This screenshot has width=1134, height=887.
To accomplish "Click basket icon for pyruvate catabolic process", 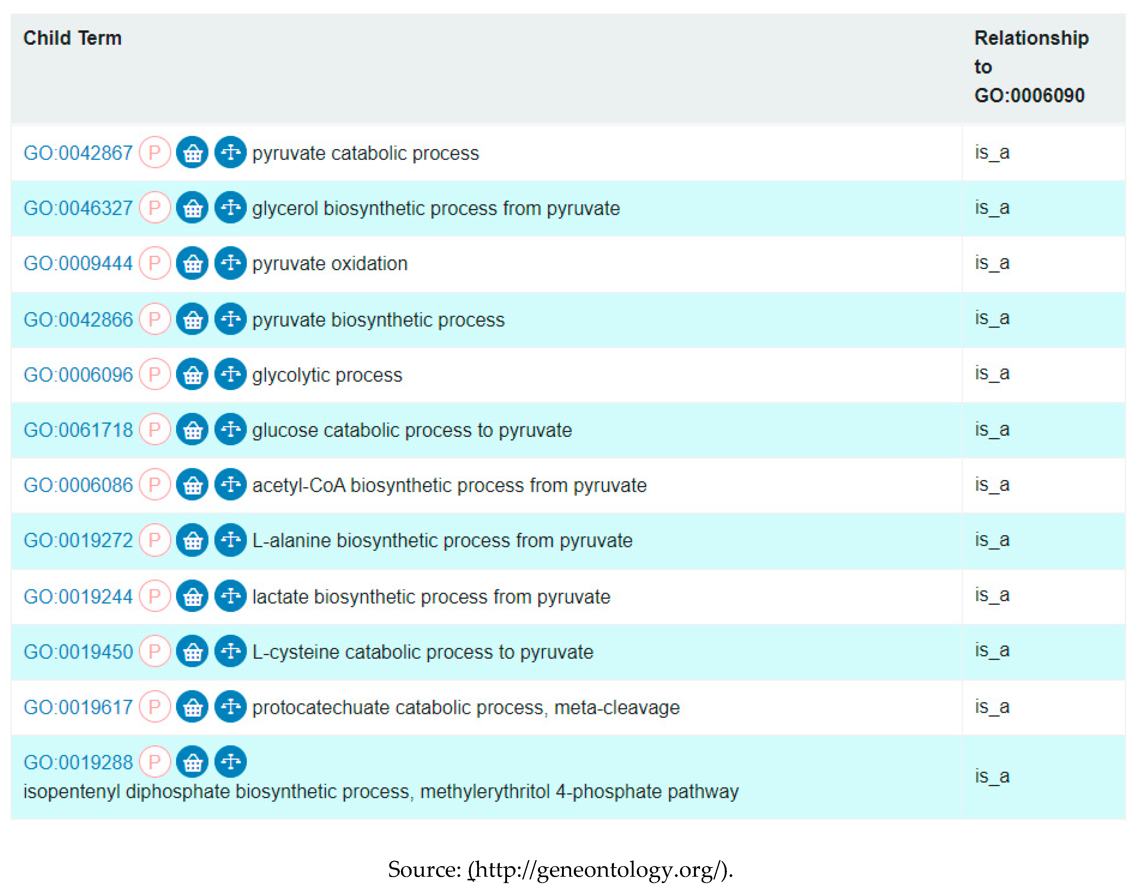I will (192, 153).
